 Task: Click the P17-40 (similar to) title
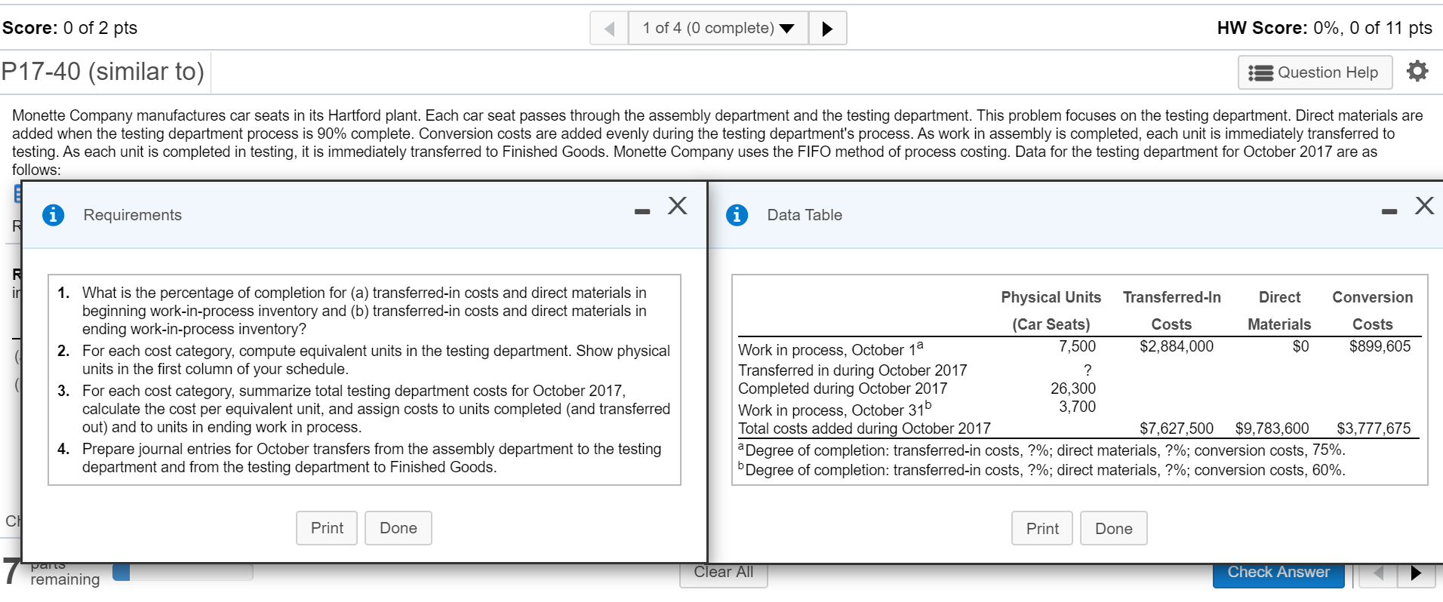(x=103, y=72)
